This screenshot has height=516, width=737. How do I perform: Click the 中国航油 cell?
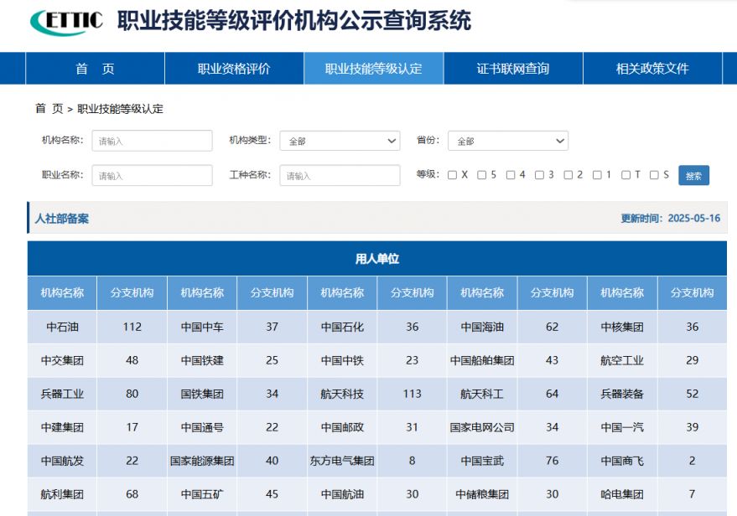[x=342, y=494]
